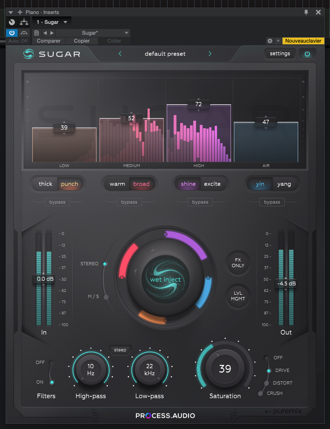Toggle the plugin bypass power button in Studio One header
Image resolution: width=330 pixels, height=429 pixels.
(12, 33)
